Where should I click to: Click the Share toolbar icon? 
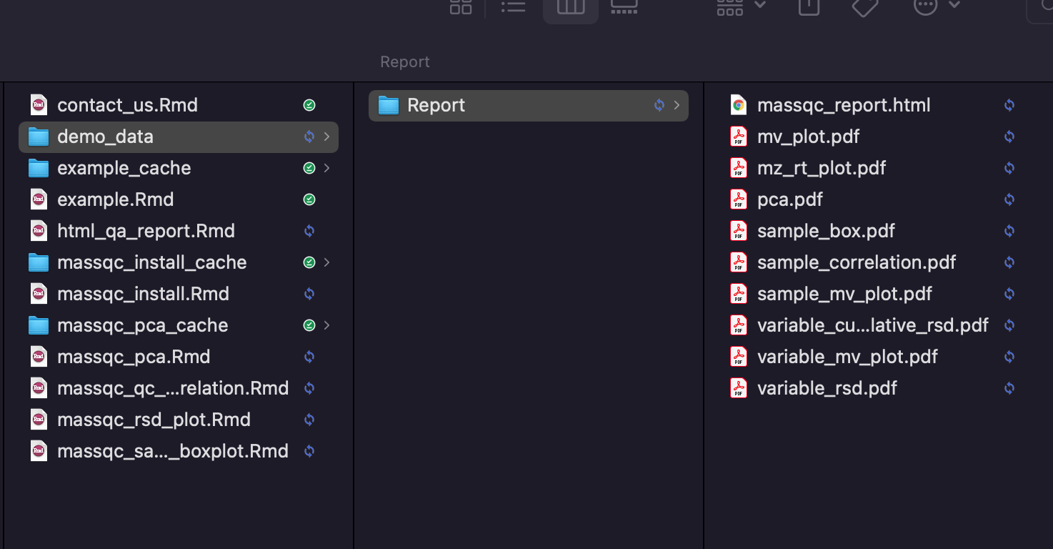click(809, 6)
